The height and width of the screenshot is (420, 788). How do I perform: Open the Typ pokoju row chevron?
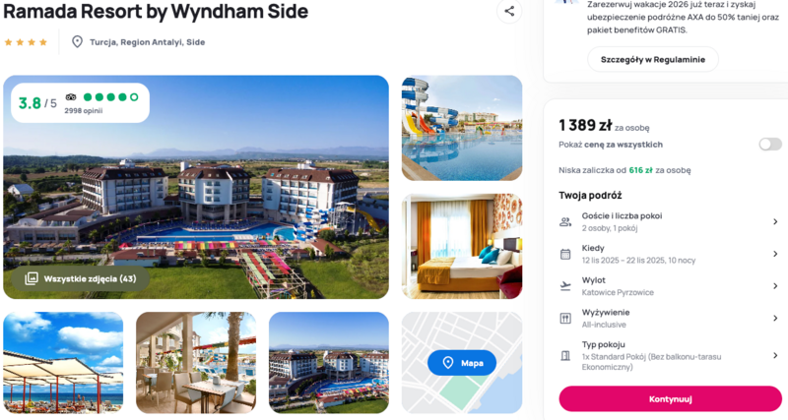775,355
